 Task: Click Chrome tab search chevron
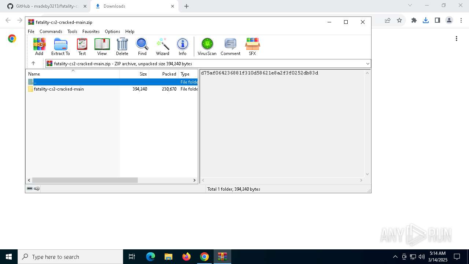[x=410, y=5]
